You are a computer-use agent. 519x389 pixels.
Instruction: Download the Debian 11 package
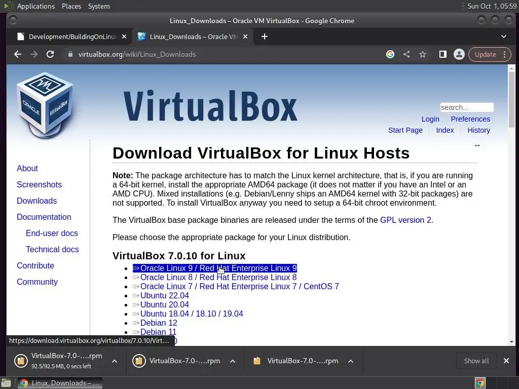click(x=155, y=332)
